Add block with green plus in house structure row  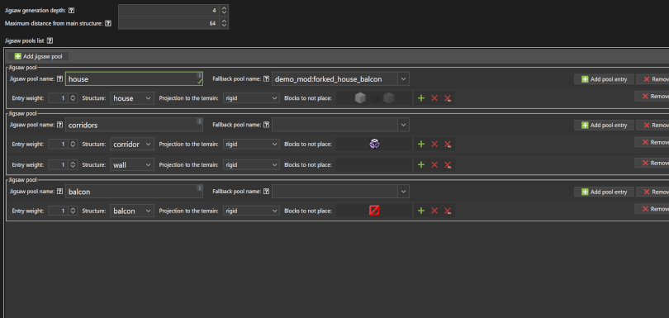(x=421, y=98)
